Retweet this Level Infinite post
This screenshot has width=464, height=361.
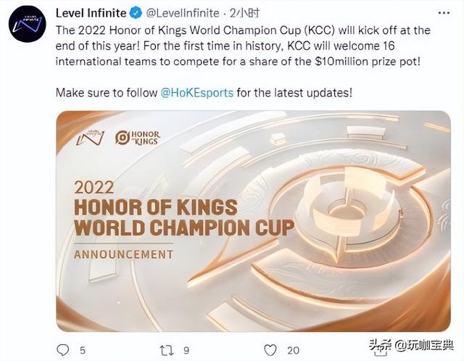point(166,350)
